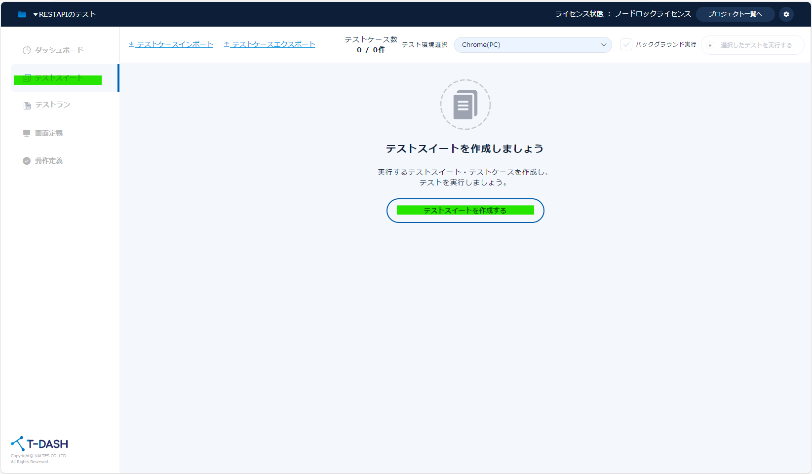The height and width of the screenshot is (474, 812).
Task: Select the テストスイート sidebar icon
Action: tap(26, 78)
